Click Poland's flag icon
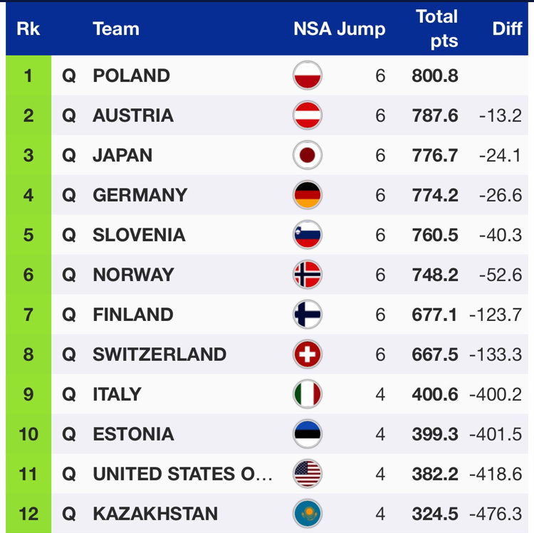 tap(308, 75)
